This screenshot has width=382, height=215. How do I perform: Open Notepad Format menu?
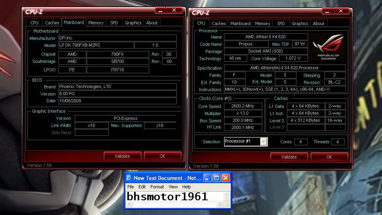[x=157, y=187]
